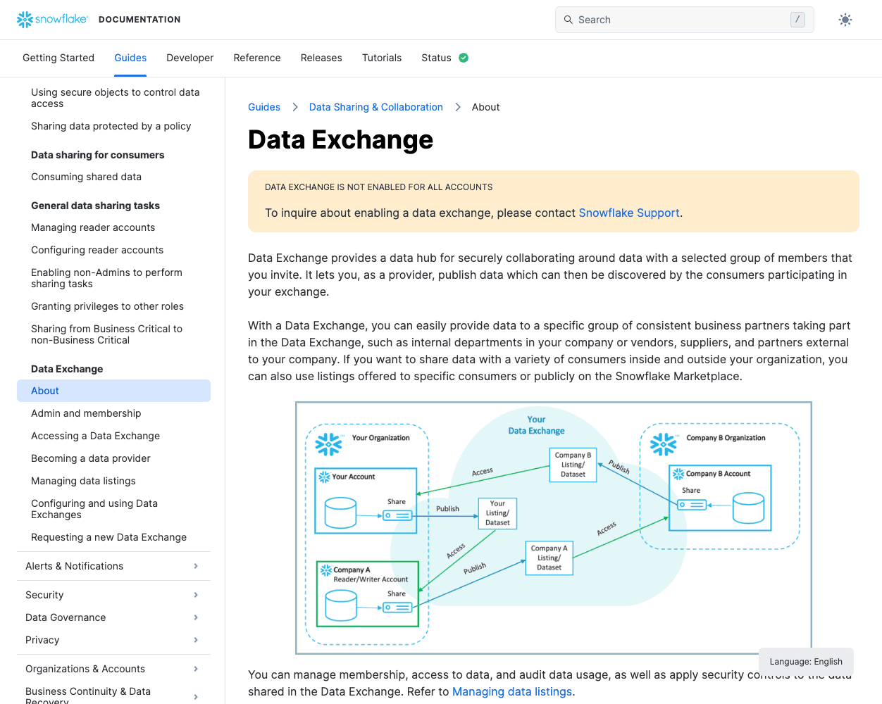Open Sharing from Business Critical to non-Business Critical

pos(106,334)
